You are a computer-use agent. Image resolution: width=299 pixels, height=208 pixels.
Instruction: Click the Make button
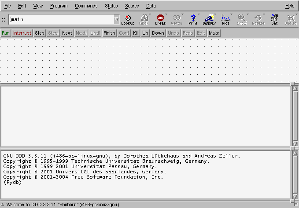(214, 33)
